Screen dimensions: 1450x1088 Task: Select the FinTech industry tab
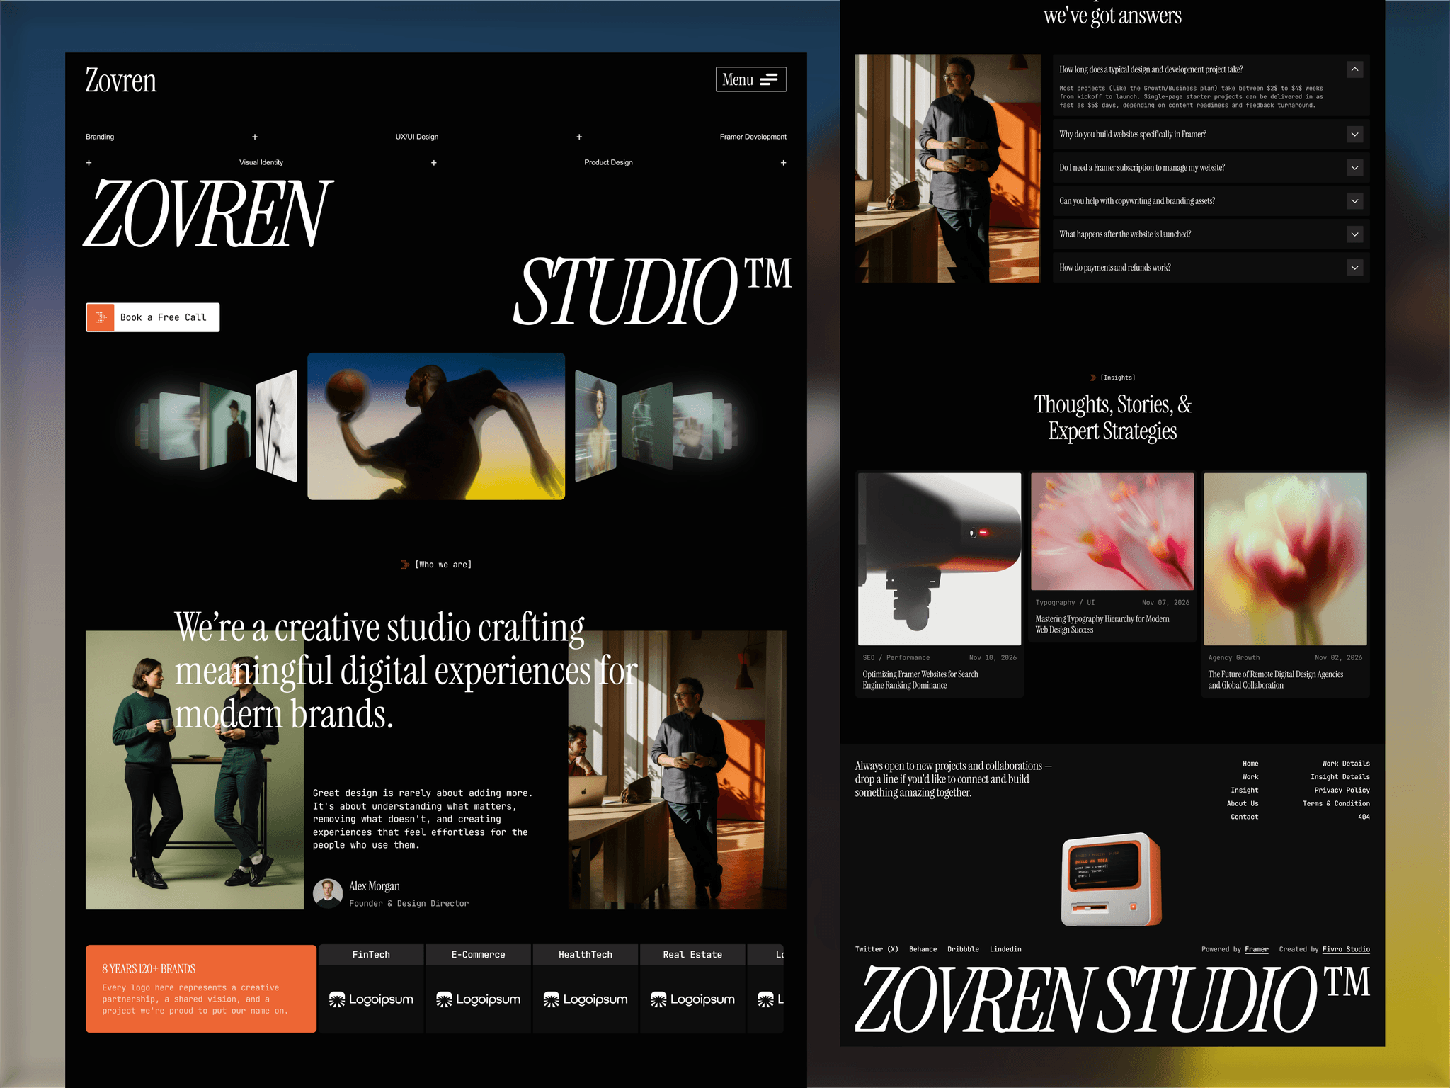point(371,955)
